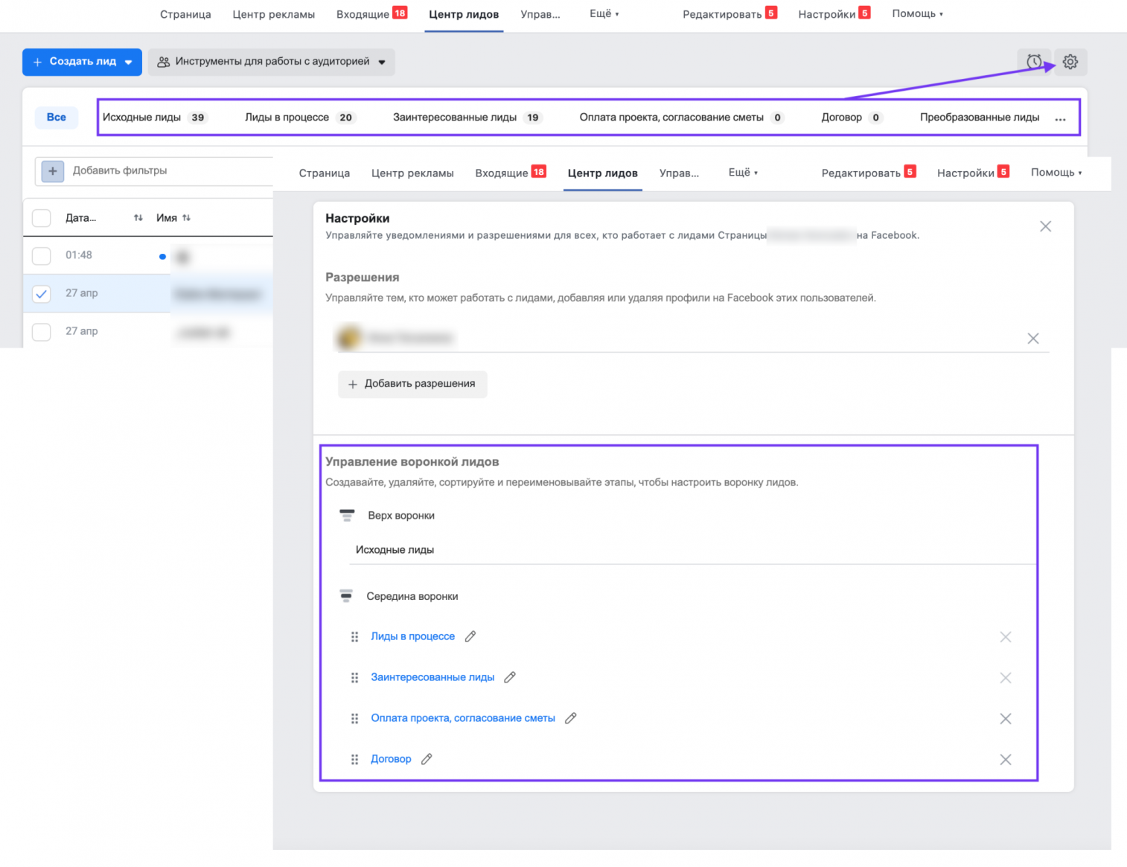Grab the drag handle of Договор stage

coord(355,760)
